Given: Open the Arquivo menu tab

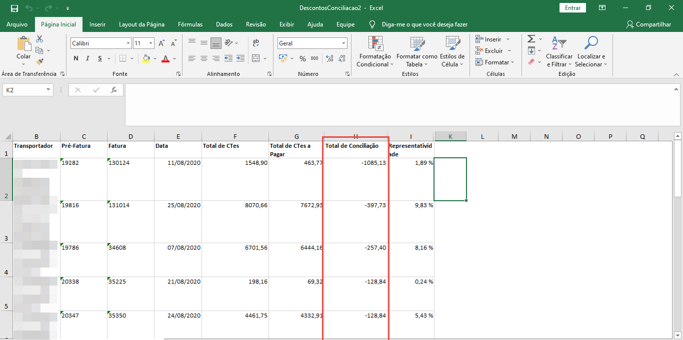Looking at the screenshot, I should pos(17,24).
